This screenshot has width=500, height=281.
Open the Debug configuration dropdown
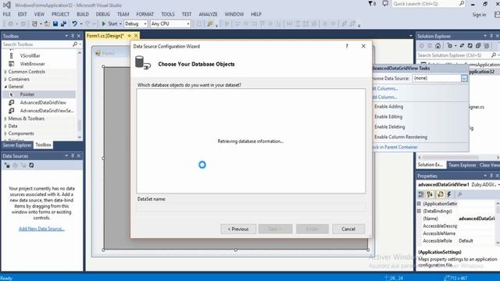coord(145,24)
